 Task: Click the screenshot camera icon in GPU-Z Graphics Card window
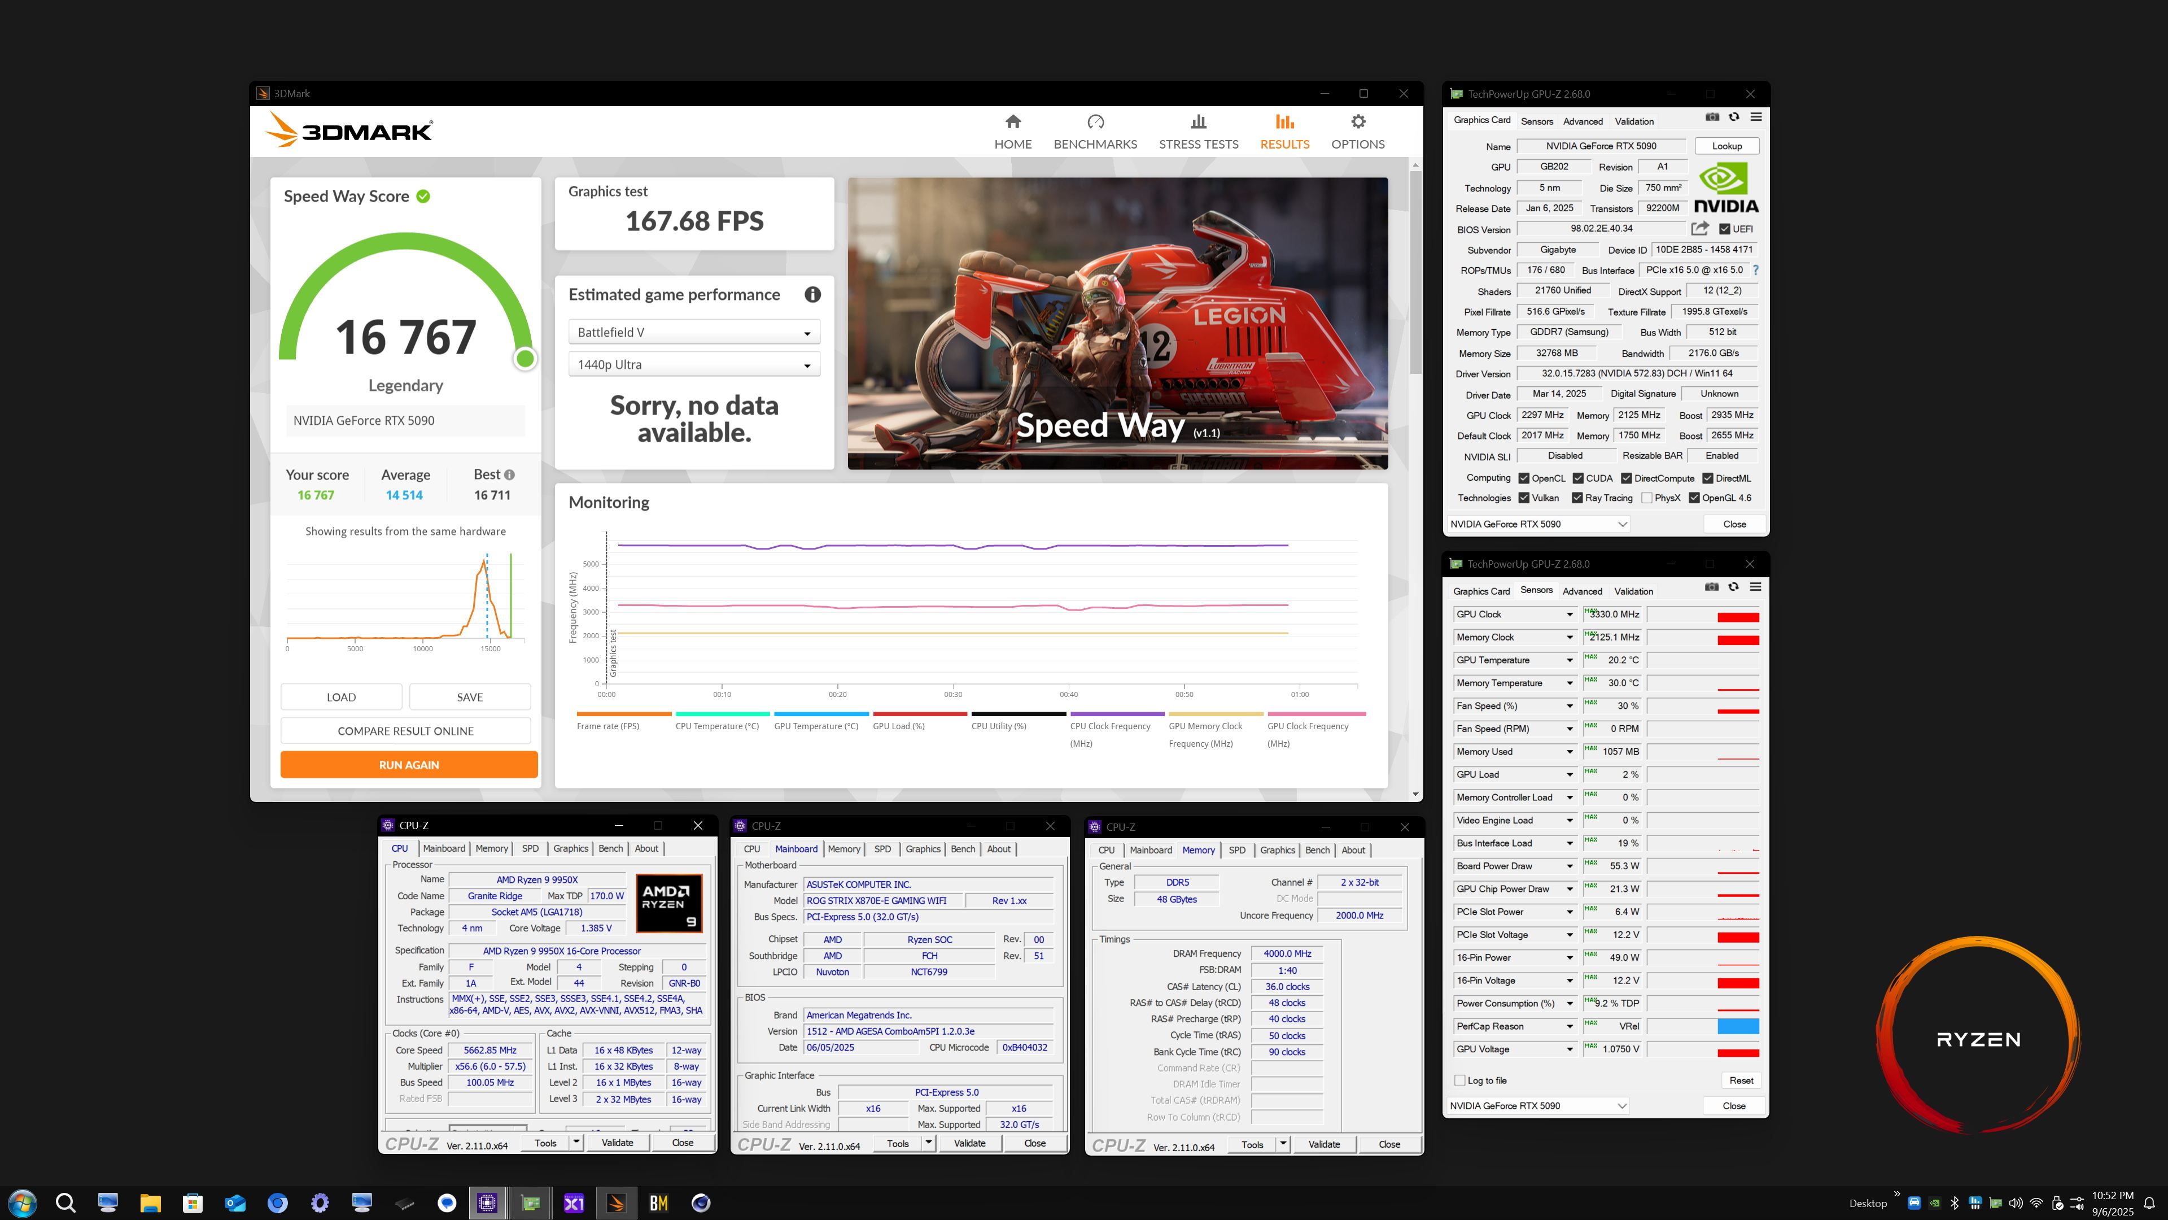(x=1712, y=117)
